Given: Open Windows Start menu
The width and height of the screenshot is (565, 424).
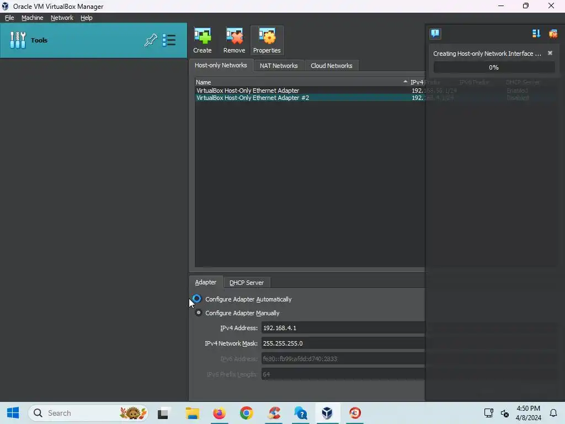Looking at the screenshot, I should tap(13, 413).
